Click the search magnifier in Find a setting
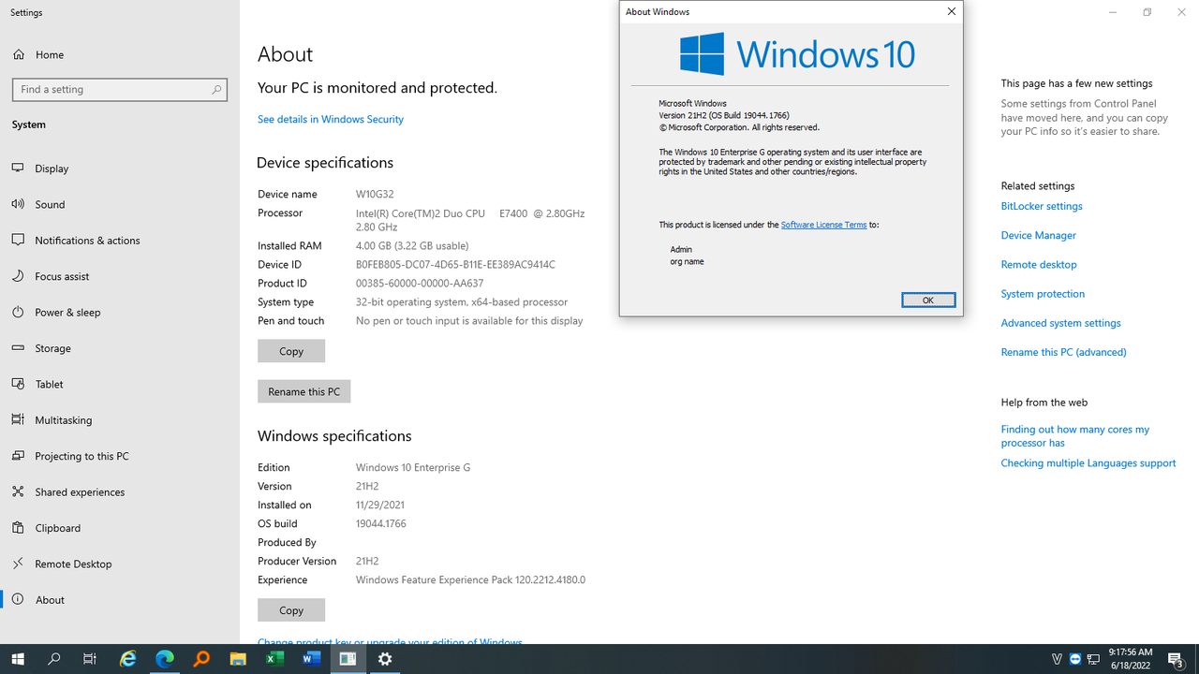Image resolution: width=1199 pixels, height=674 pixels. click(216, 89)
